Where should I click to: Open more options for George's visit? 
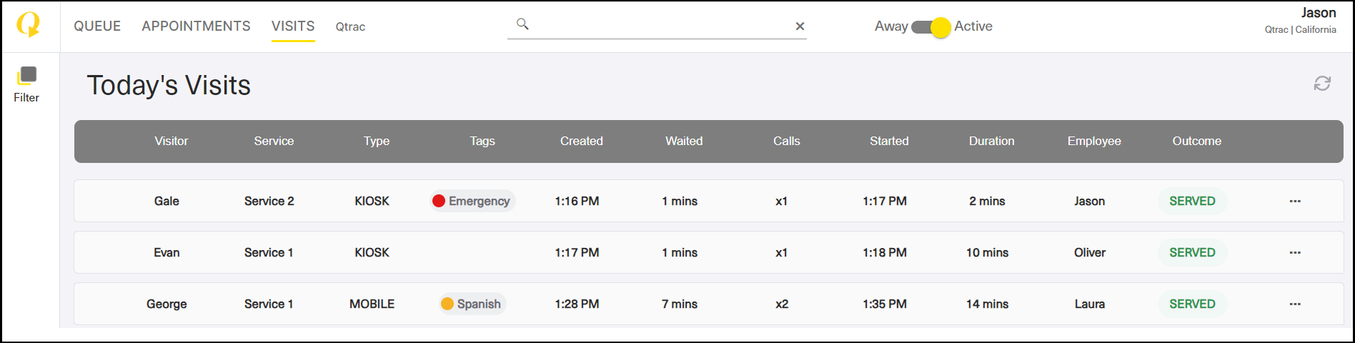coord(1294,304)
